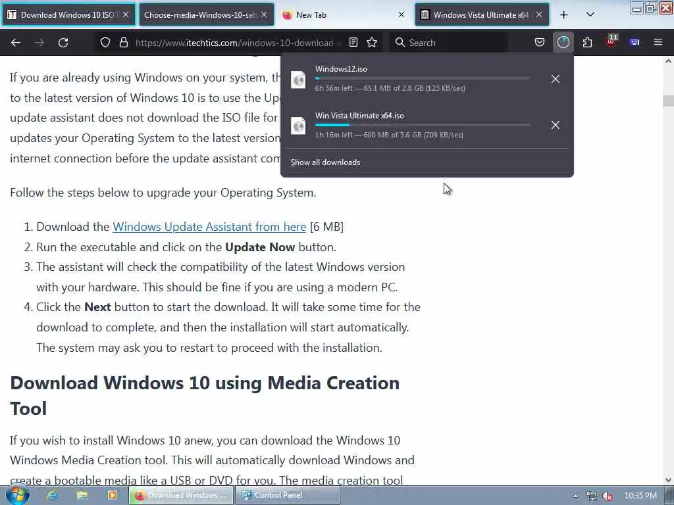Click scrollbar up arrow

(668, 61)
